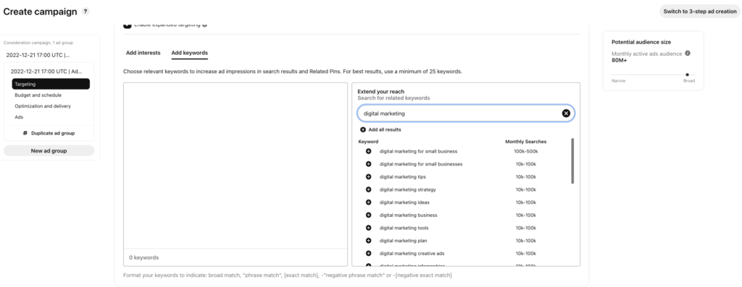Click the Duplicate ad group copy icon
This screenshot has width=742, height=287.
tap(25, 133)
